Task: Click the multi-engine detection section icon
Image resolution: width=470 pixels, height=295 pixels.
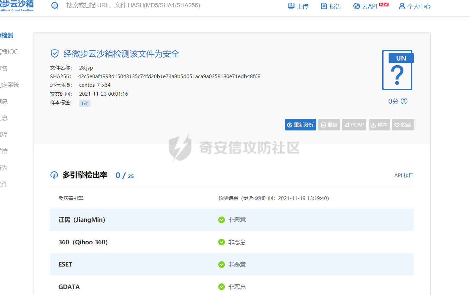Action: pos(54,175)
